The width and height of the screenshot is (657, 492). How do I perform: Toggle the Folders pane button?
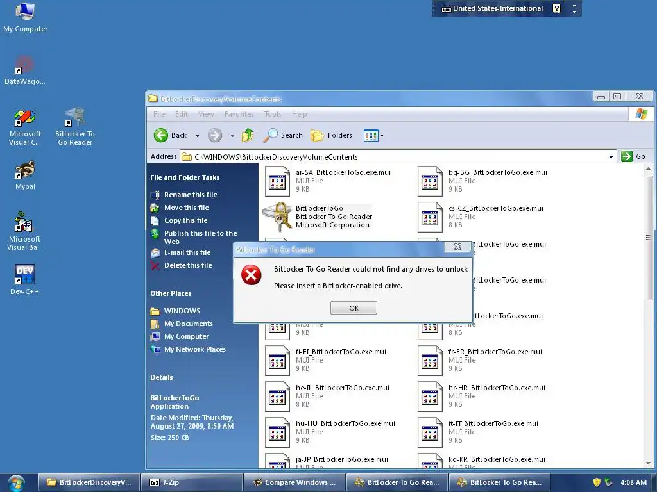click(x=332, y=135)
